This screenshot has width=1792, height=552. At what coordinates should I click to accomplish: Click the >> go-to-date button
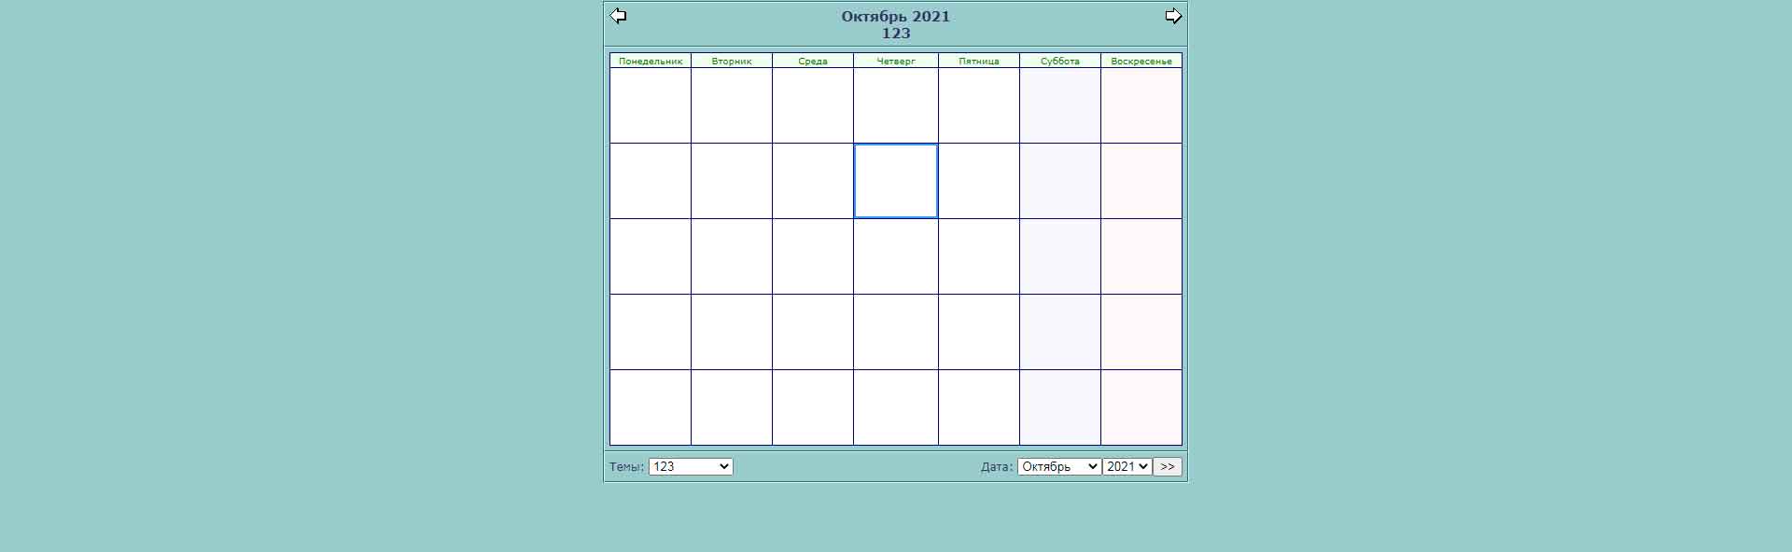tap(1168, 466)
